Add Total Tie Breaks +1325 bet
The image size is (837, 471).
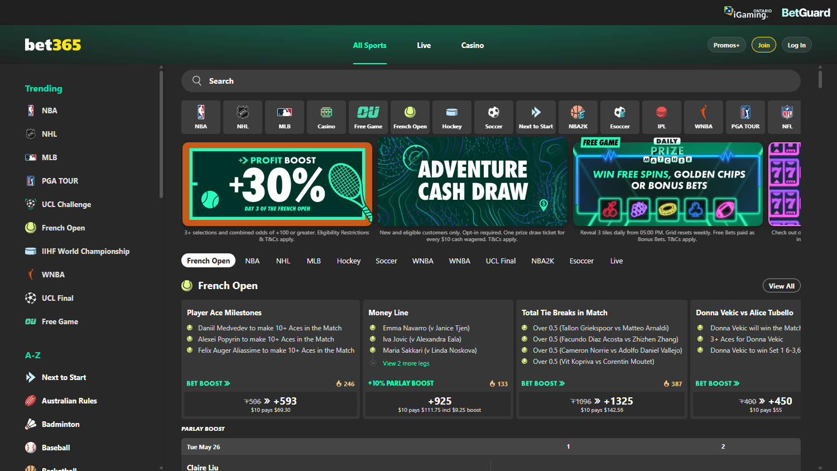pos(602,404)
